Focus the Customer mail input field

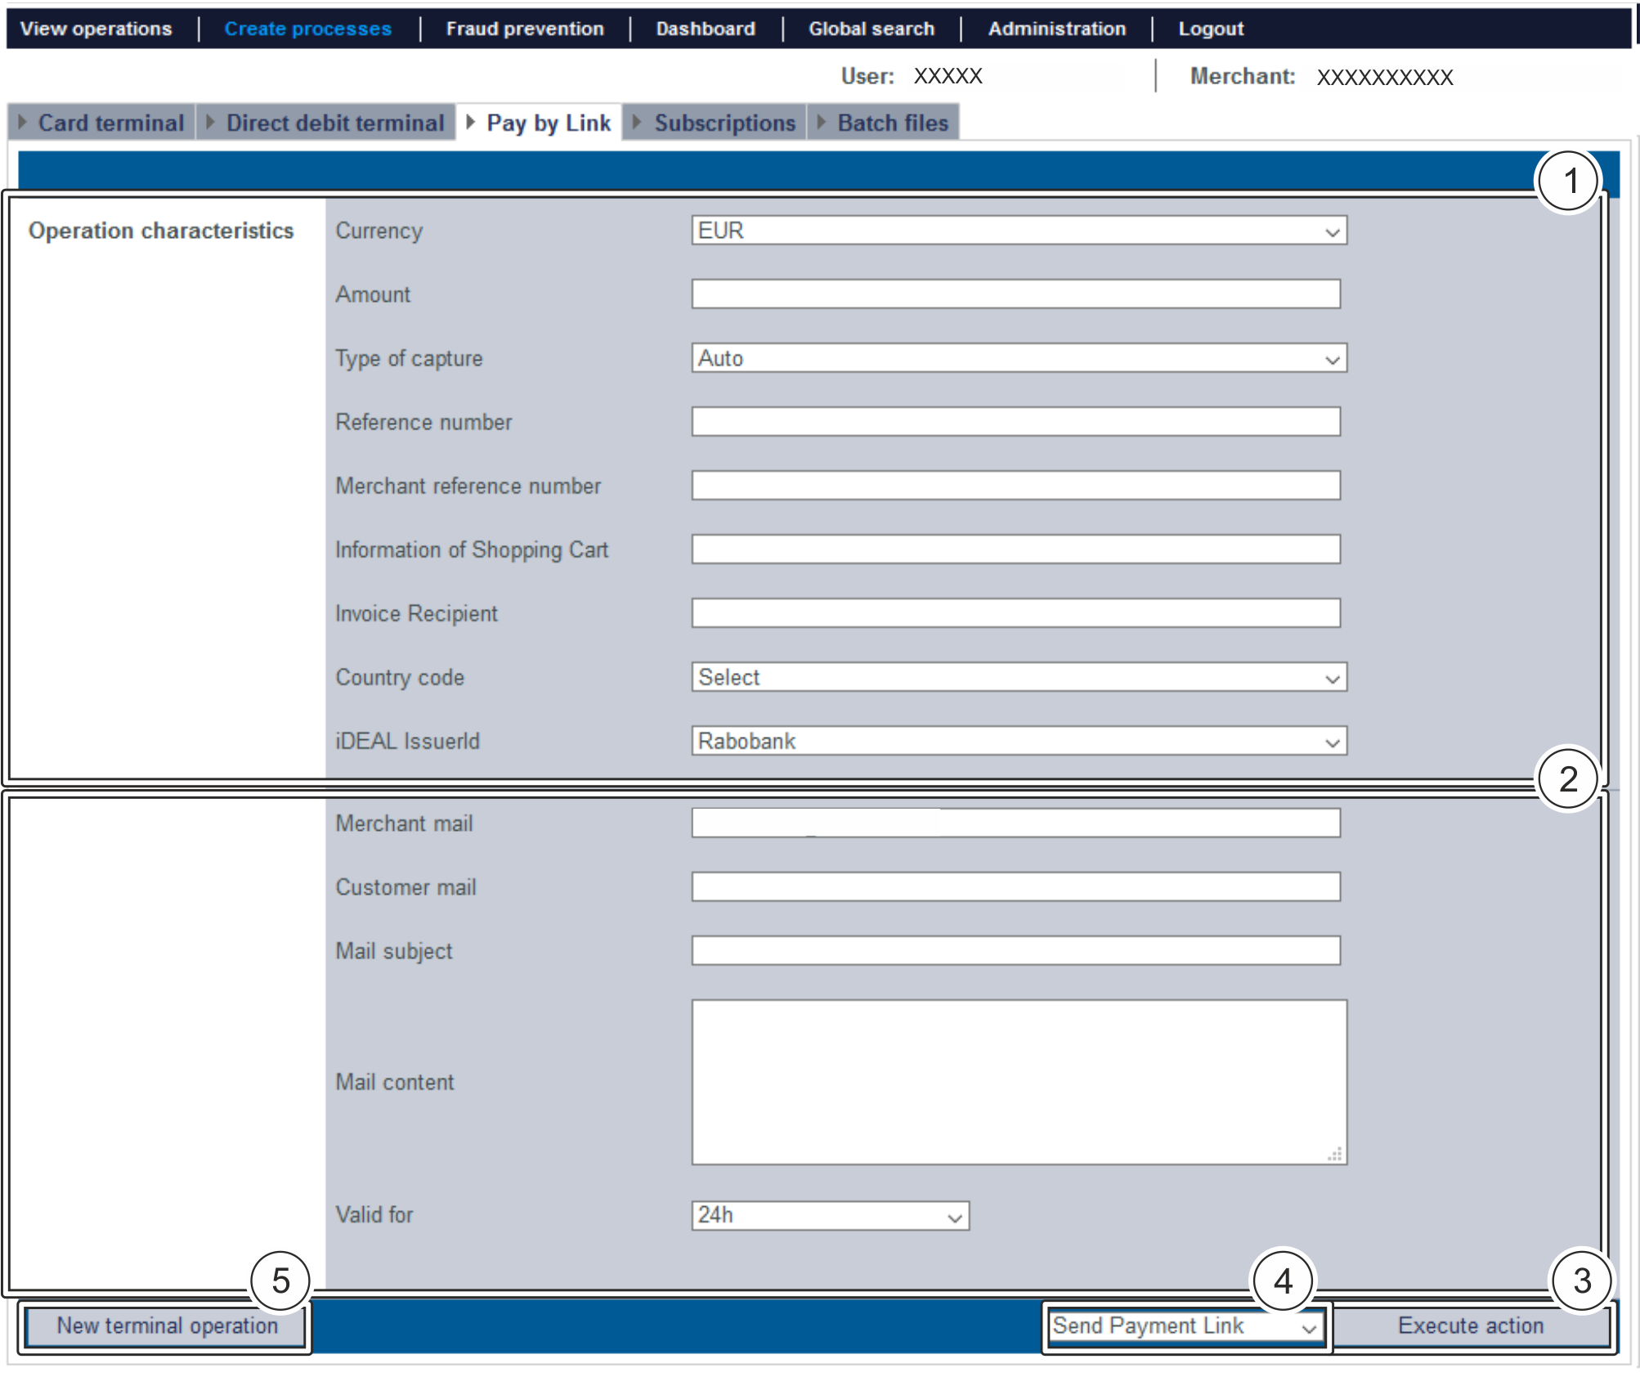coord(1015,886)
